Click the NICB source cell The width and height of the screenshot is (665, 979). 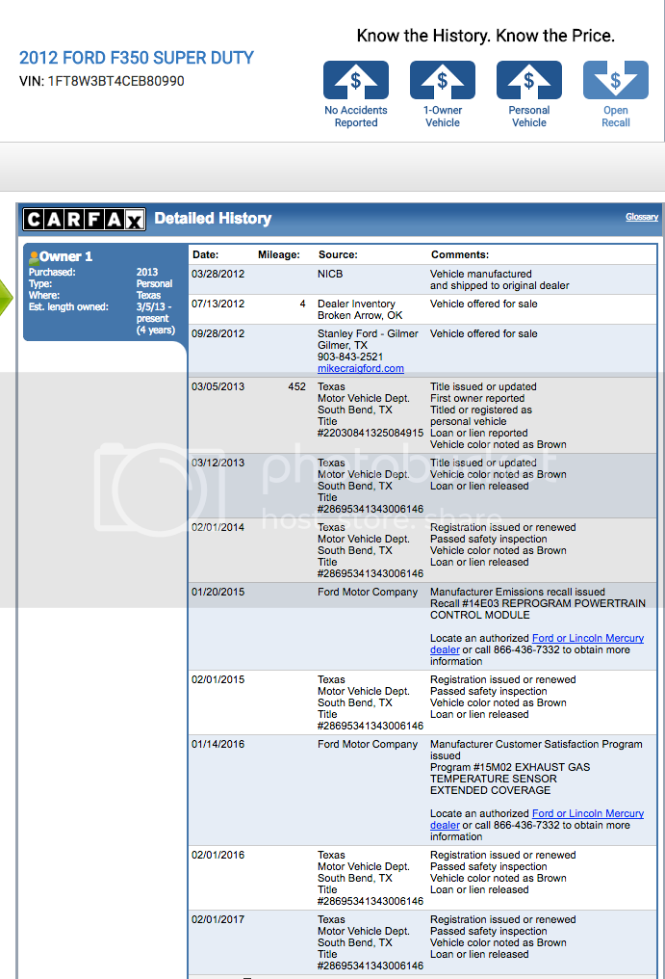[330, 274]
